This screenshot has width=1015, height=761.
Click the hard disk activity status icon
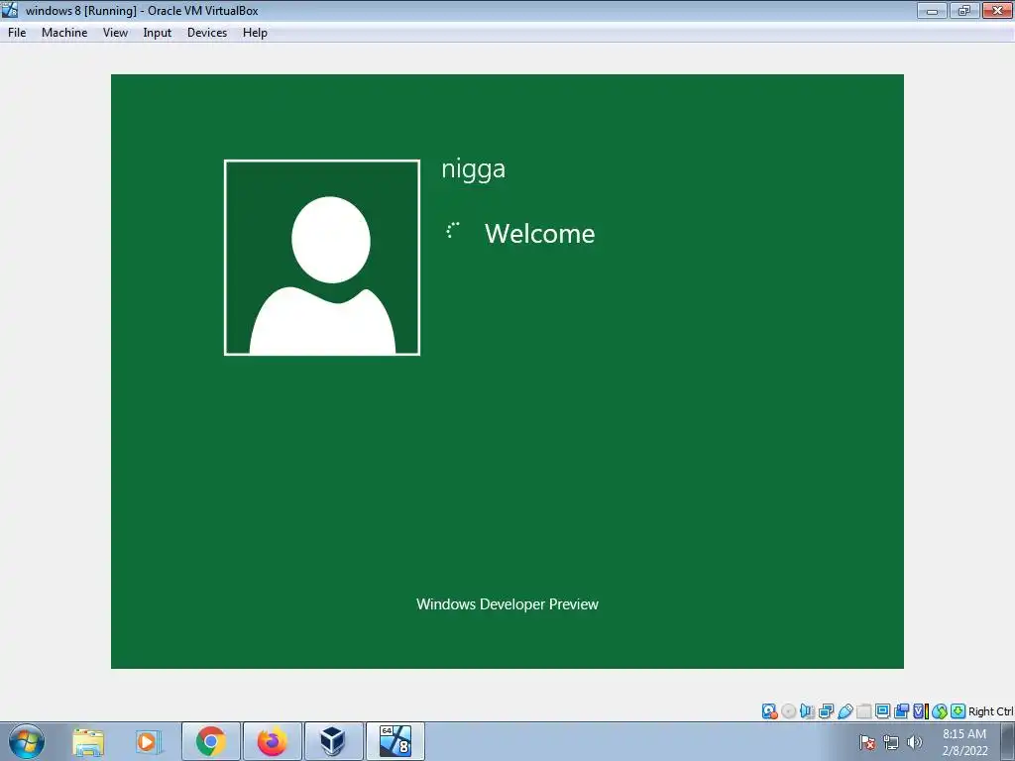pyautogui.click(x=769, y=711)
